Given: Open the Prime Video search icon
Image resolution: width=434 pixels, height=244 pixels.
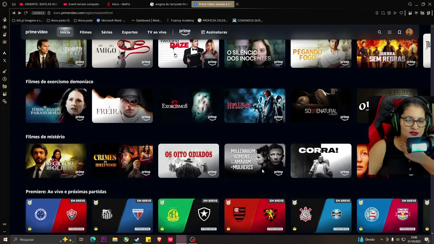Looking at the screenshot, I should pos(379,32).
